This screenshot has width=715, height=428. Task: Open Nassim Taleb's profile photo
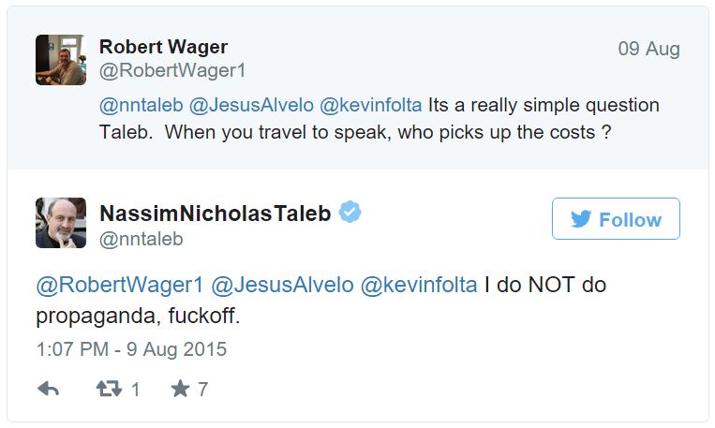61,223
